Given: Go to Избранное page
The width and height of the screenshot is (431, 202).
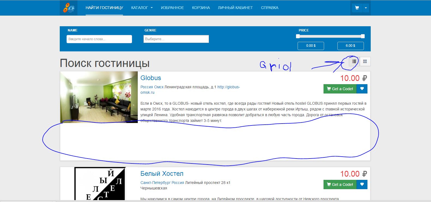Looking at the screenshot, I should (x=172, y=8).
